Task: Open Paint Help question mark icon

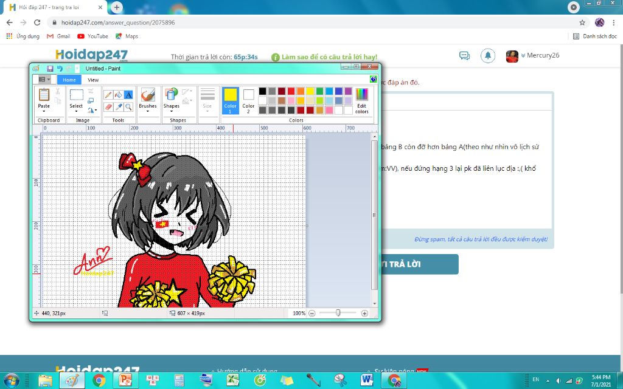Action: tap(373, 79)
